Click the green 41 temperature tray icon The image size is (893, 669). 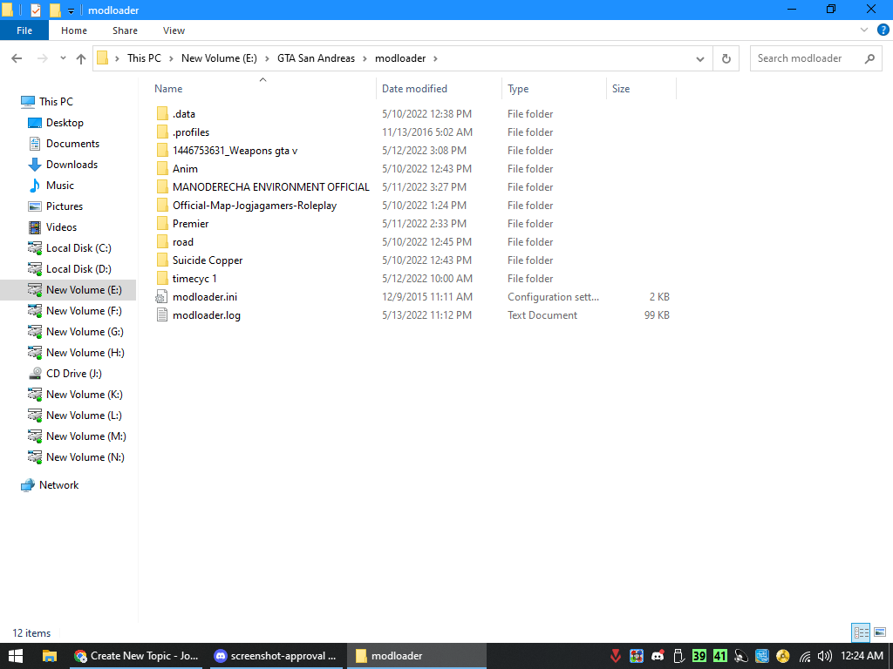pos(719,656)
